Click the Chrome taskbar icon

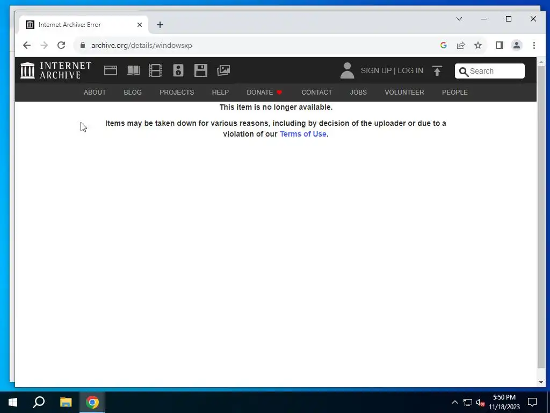tap(92, 402)
